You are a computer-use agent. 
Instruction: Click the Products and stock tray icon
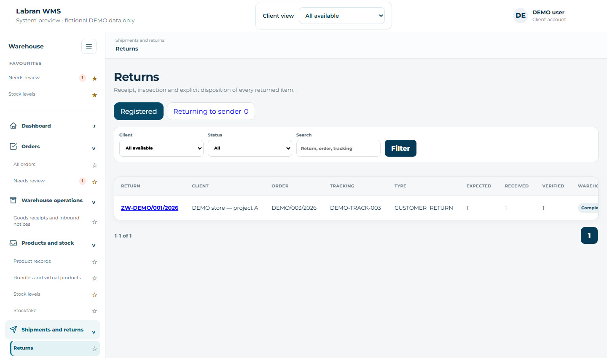point(13,243)
